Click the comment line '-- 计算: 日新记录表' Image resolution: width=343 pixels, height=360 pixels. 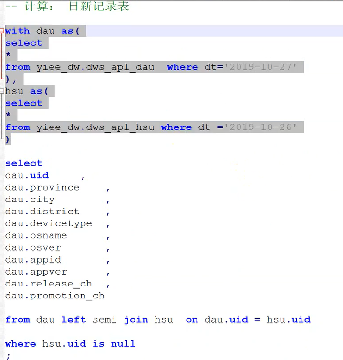pyautogui.click(x=67, y=6)
